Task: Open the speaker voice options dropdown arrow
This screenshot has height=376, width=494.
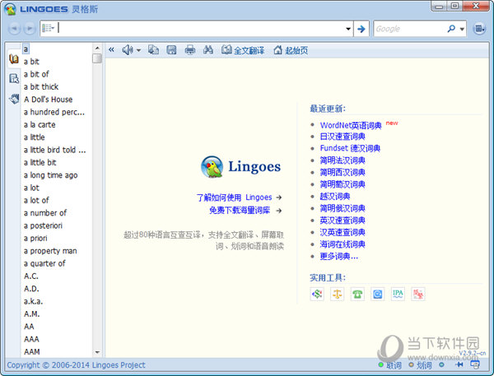Action: click(x=138, y=50)
